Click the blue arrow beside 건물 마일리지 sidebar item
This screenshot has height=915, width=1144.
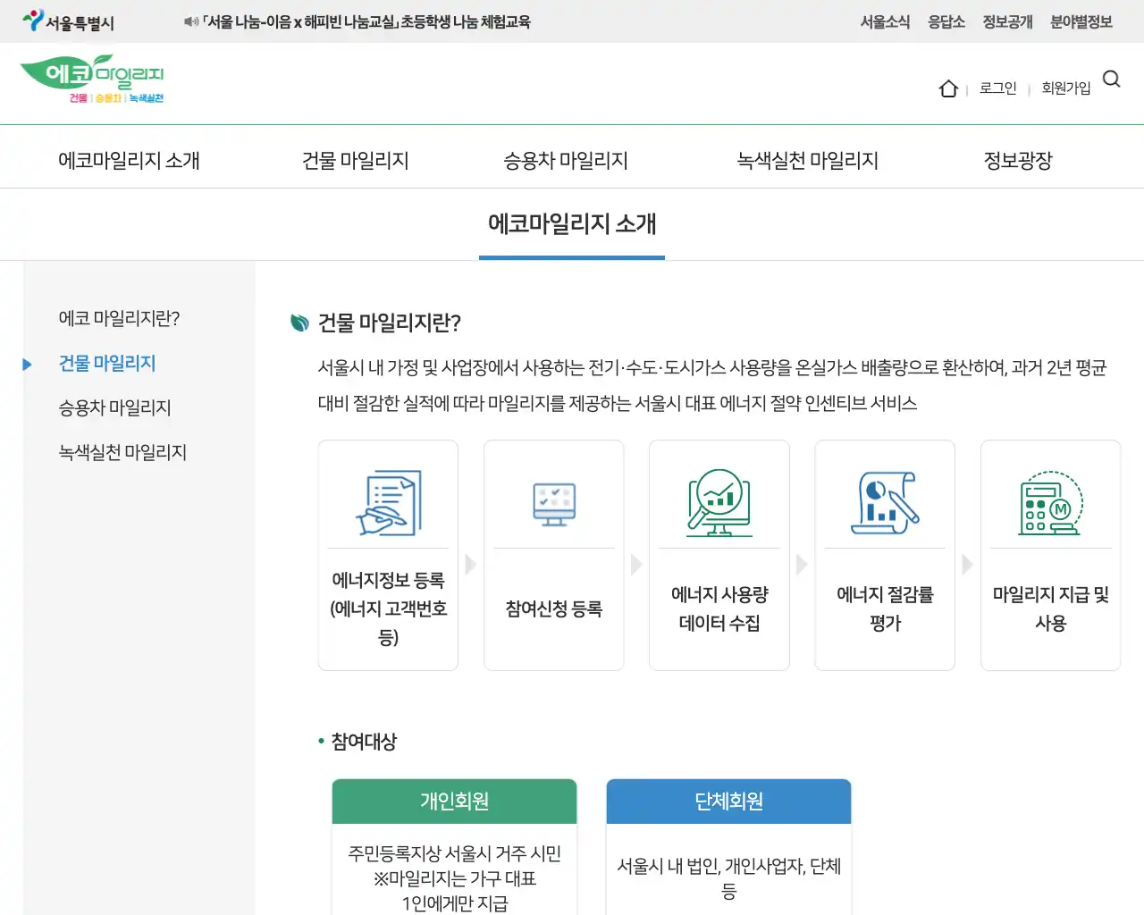coord(27,365)
